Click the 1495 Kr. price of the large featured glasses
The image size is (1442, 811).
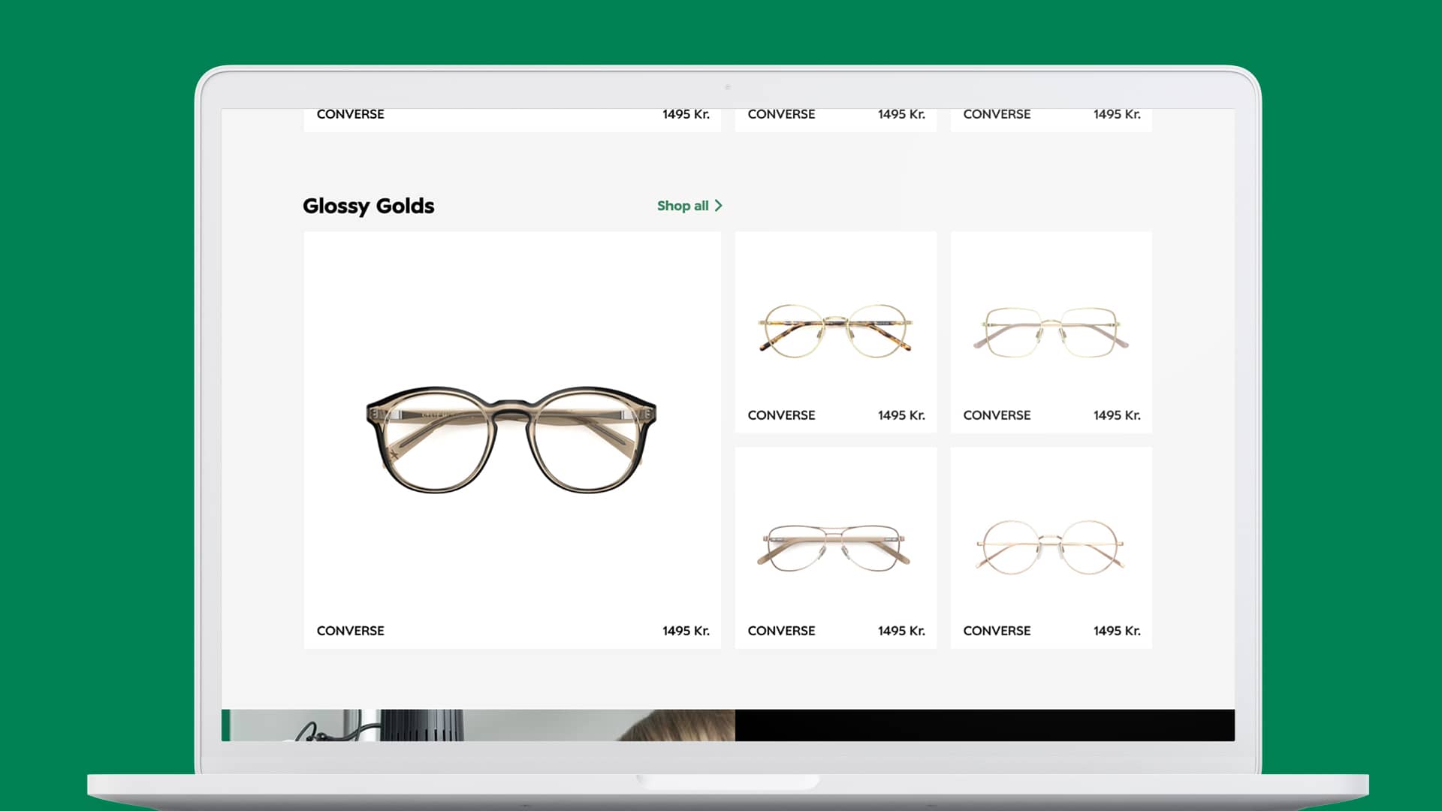click(x=686, y=631)
